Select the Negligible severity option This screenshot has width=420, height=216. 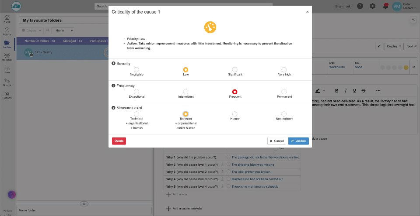point(136,70)
